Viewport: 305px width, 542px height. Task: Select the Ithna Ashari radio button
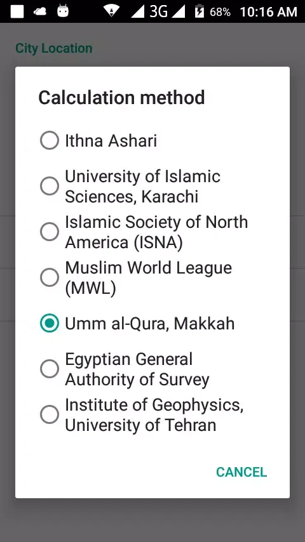click(x=50, y=140)
